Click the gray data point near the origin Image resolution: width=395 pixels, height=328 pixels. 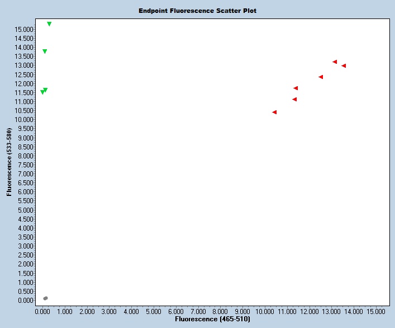pos(45,298)
